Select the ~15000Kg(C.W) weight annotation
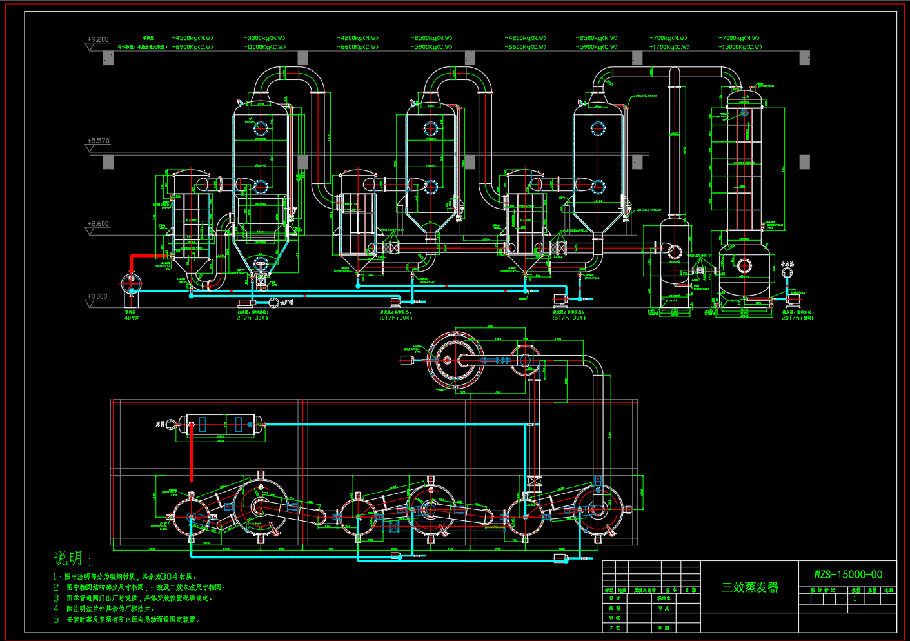Screen dimensions: 910x641 (740, 47)
